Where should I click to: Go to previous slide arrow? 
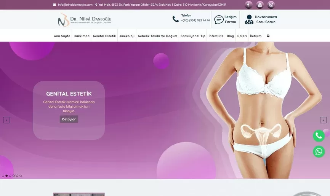click(6, 120)
